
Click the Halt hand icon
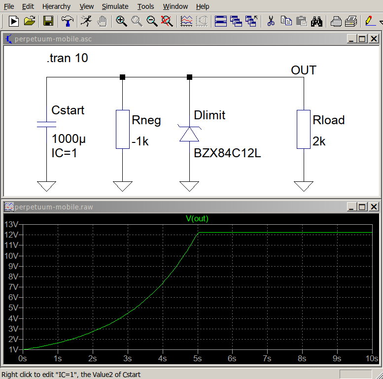pyautogui.click(x=102, y=21)
